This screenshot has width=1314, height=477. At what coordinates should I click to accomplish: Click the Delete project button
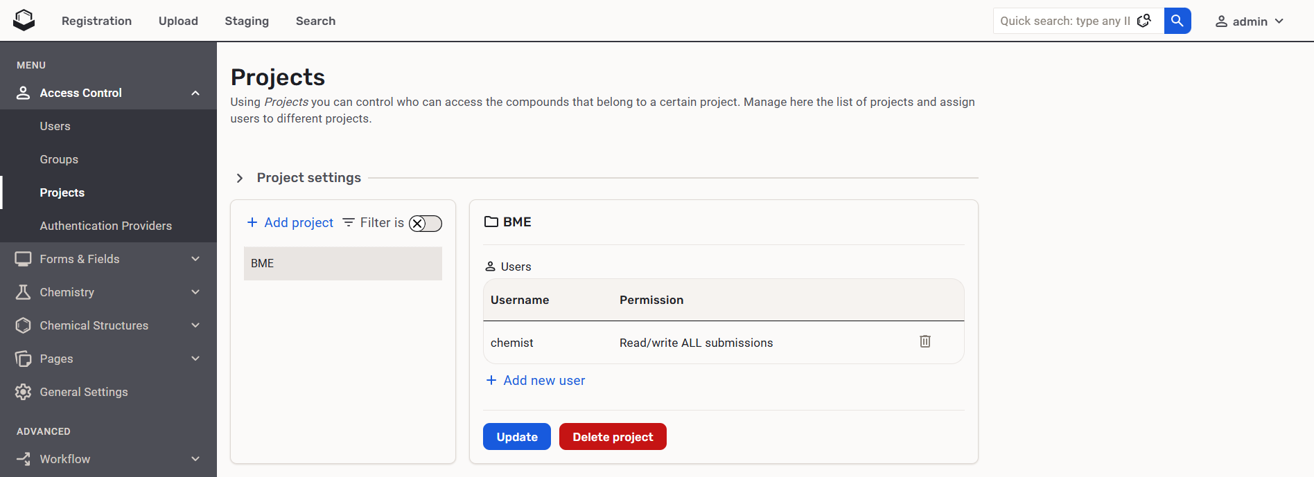pos(612,437)
